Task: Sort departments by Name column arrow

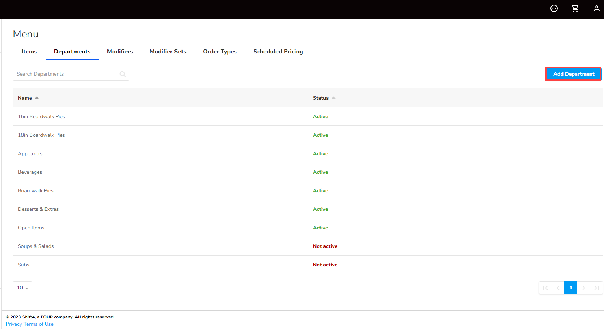Action: click(x=37, y=98)
